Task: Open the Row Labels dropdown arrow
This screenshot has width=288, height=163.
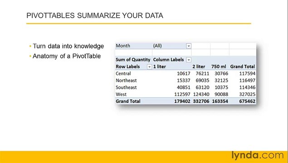Action: (x=149, y=67)
